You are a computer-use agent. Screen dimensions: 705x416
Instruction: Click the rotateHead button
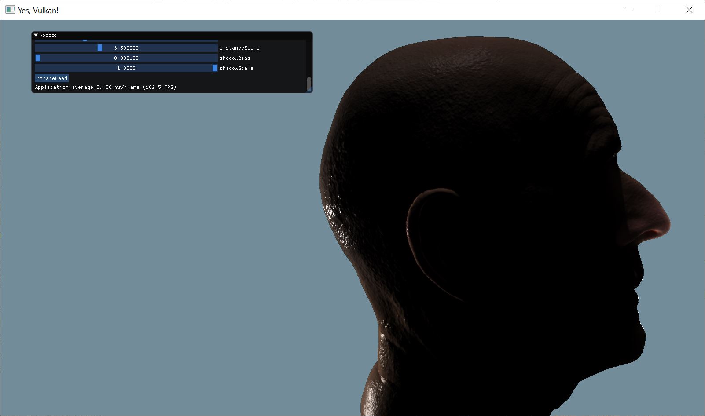pyautogui.click(x=52, y=78)
